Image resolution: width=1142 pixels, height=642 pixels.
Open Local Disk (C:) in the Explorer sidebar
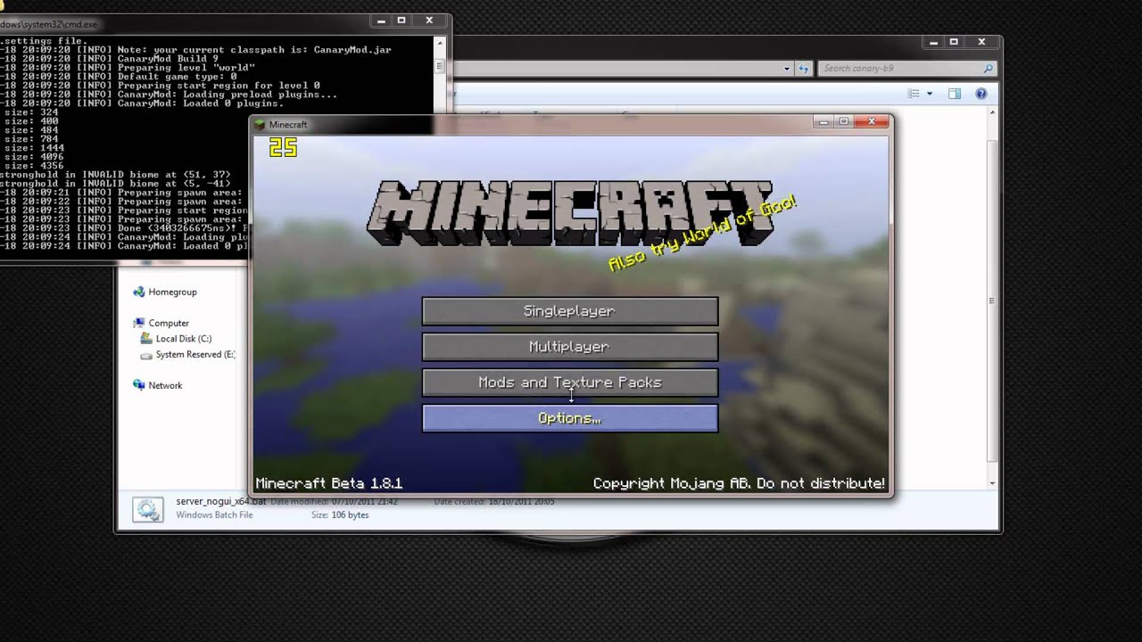point(184,339)
